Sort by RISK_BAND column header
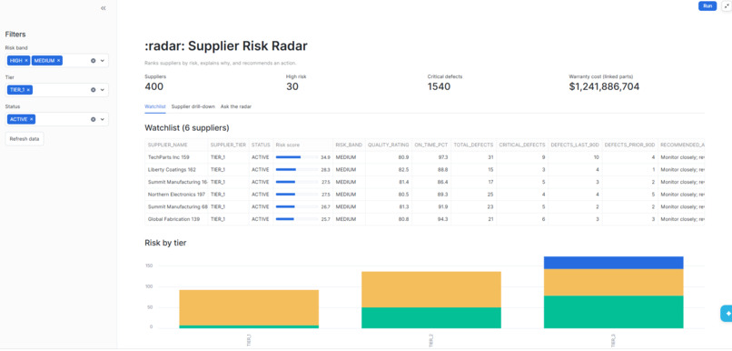This screenshot has height=351, width=732. 349,145
